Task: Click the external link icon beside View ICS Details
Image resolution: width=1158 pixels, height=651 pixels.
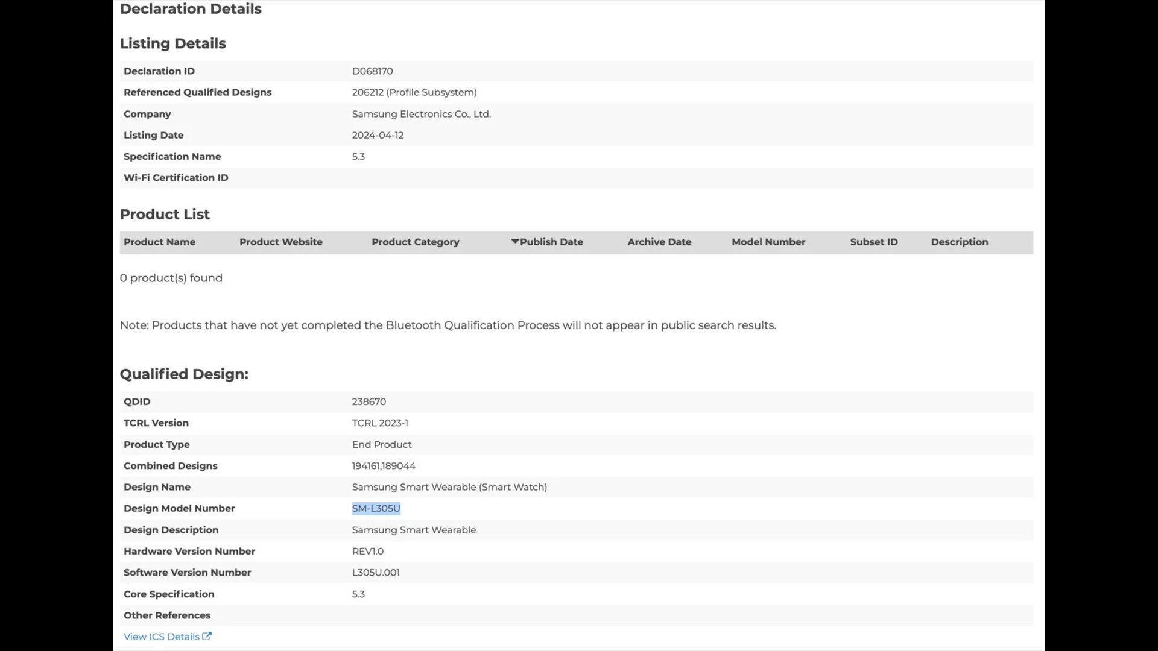Action: click(207, 636)
